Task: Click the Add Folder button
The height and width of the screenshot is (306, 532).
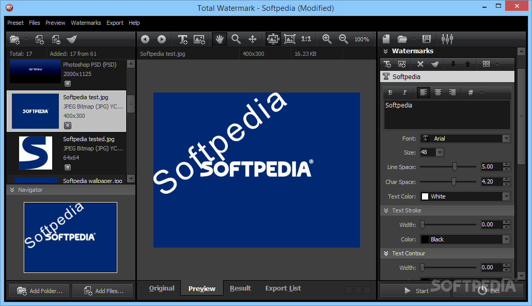Action: (39, 290)
